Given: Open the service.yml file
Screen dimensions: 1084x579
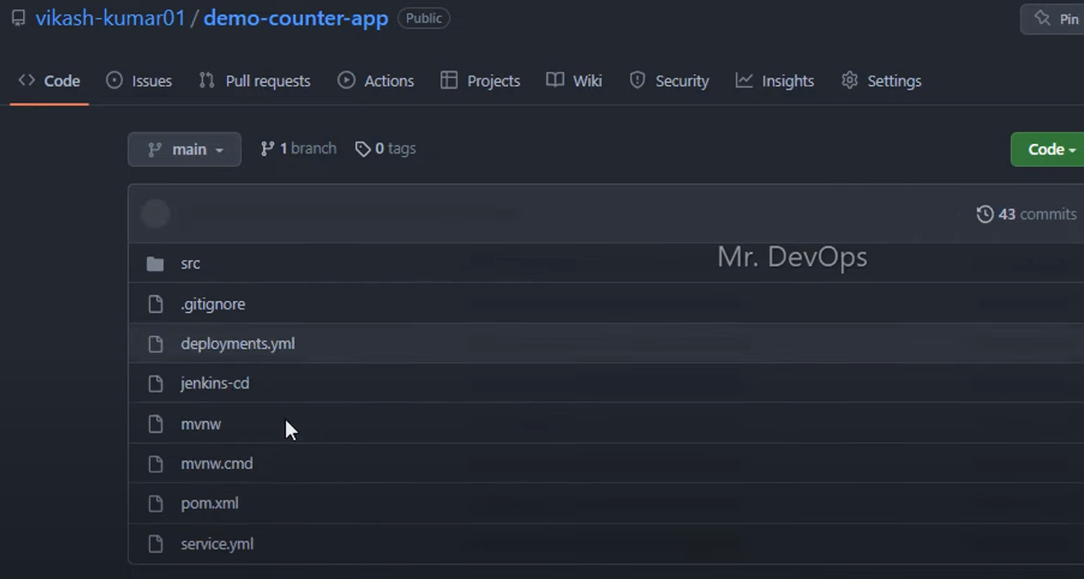Looking at the screenshot, I should pyautogui.click(x=217, y=544).
